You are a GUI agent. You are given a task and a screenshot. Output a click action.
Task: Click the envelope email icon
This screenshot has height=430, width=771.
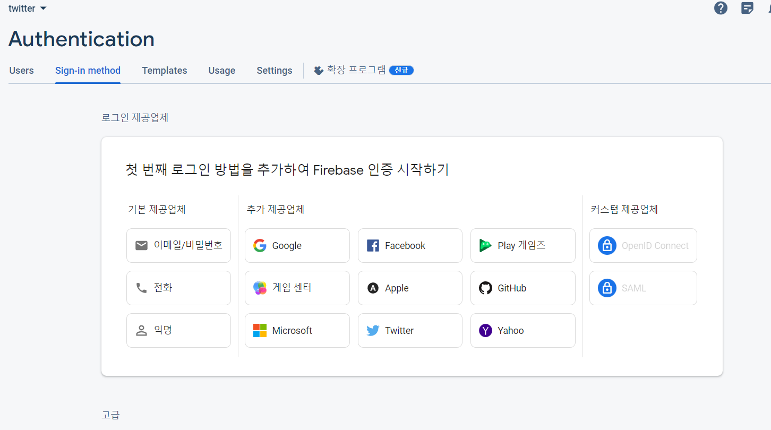141,245
